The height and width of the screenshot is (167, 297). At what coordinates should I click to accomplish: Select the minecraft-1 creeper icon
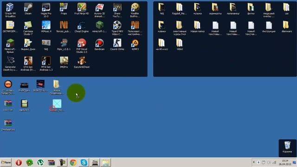[99, 26]
